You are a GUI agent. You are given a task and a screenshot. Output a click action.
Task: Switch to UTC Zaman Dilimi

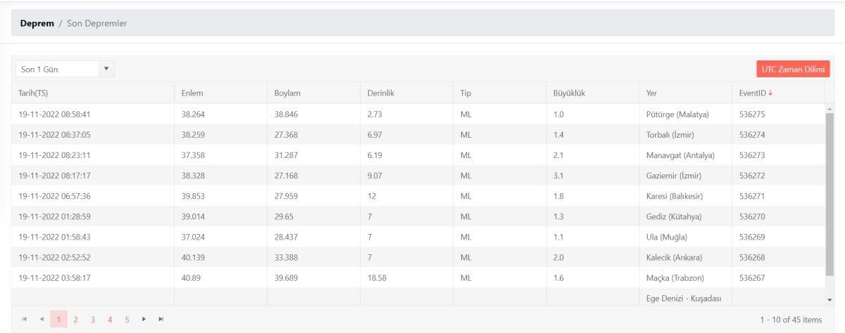[x=794, y=69]
